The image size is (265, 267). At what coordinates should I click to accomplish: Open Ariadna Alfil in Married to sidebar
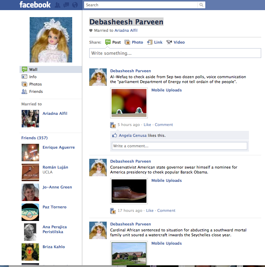click(55, 113)
